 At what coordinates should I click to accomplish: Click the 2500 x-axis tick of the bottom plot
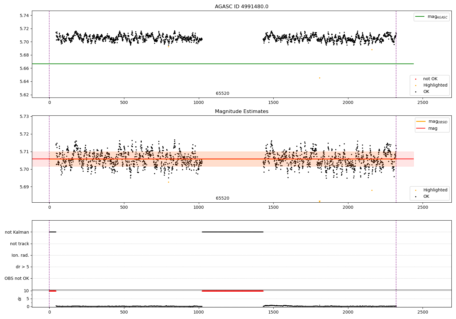pos(423,312)
